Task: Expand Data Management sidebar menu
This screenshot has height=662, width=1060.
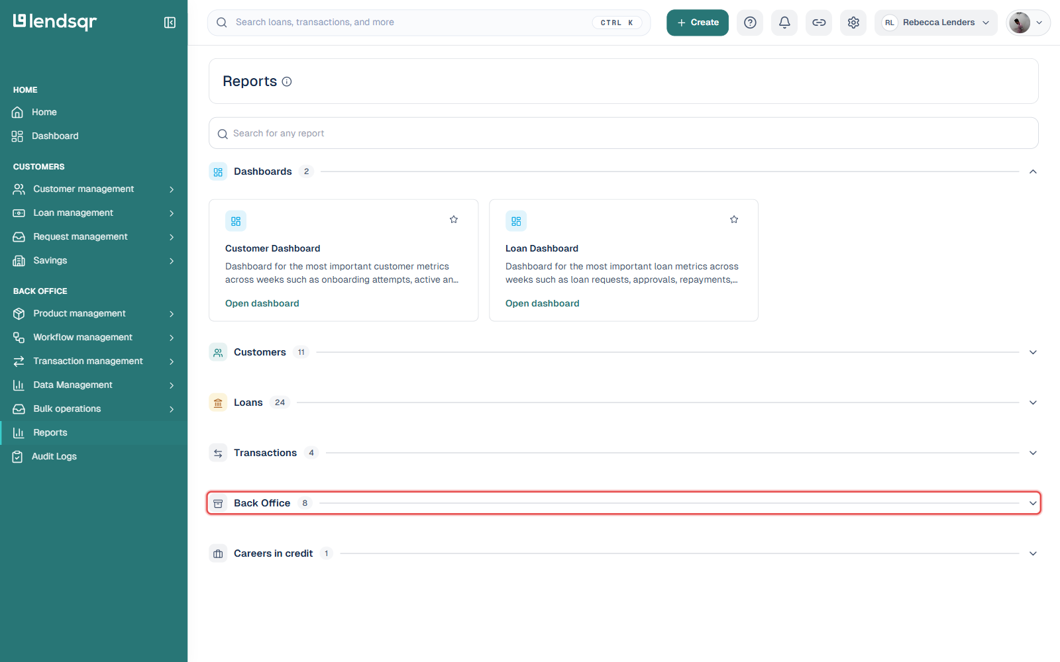Action: pyautogui.click(x=93, y=385)
